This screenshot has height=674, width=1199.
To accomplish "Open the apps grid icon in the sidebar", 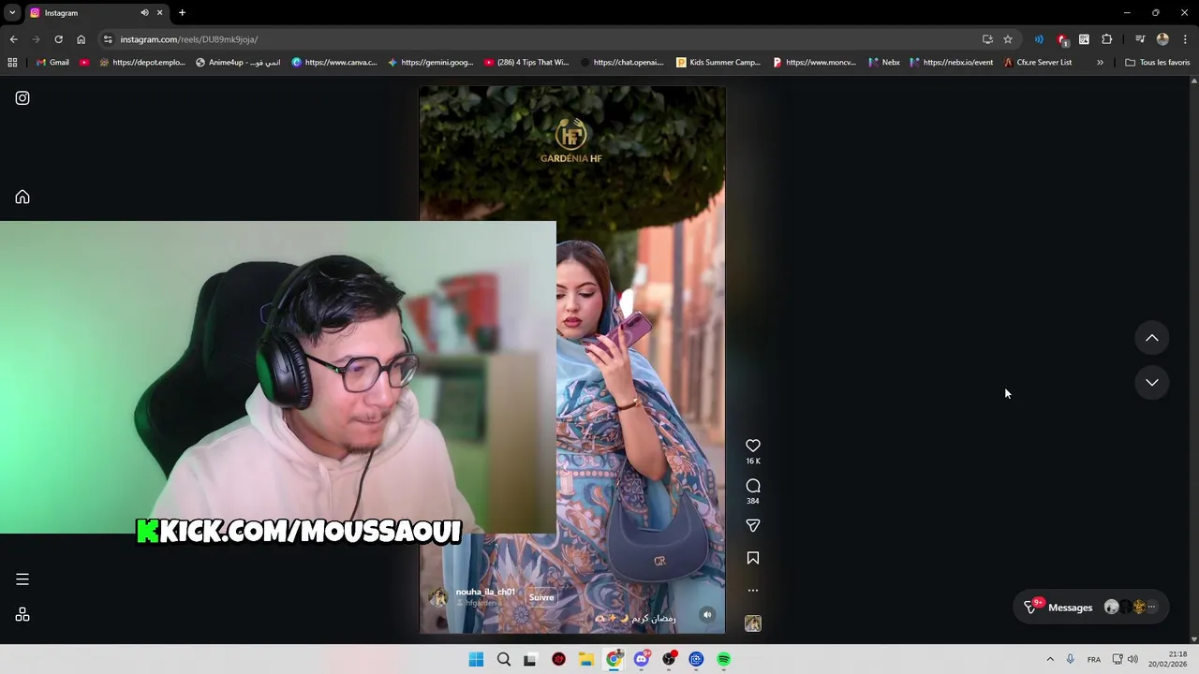I will (x=22, y=615).
